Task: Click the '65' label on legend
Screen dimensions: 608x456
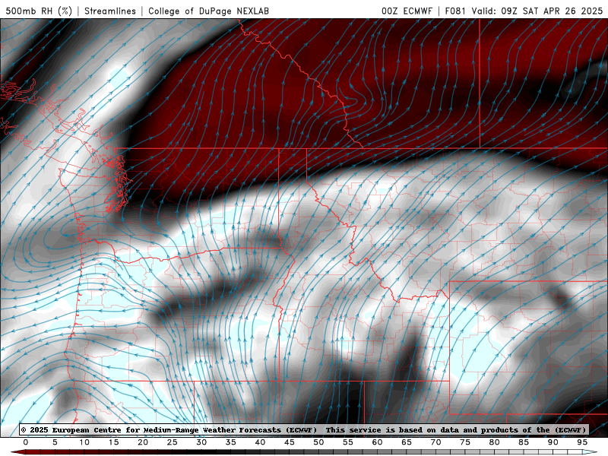Action: point(407,442)
